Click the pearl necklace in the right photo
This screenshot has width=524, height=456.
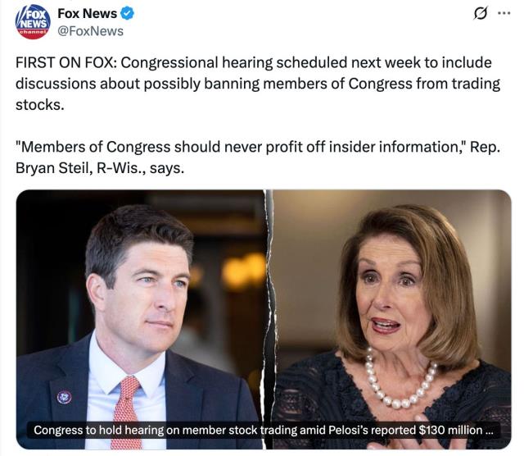click(400, 380)
